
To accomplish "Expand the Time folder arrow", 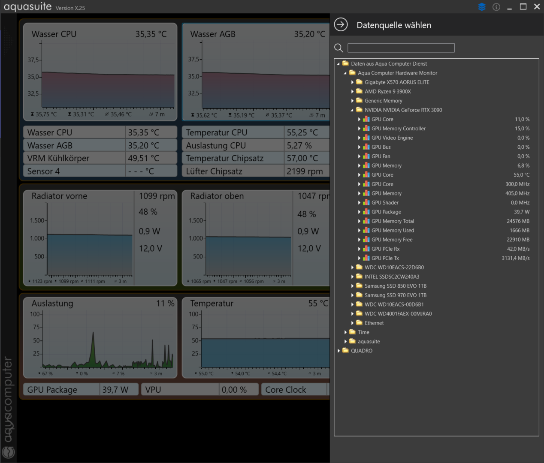I will [x=345, y=332].
